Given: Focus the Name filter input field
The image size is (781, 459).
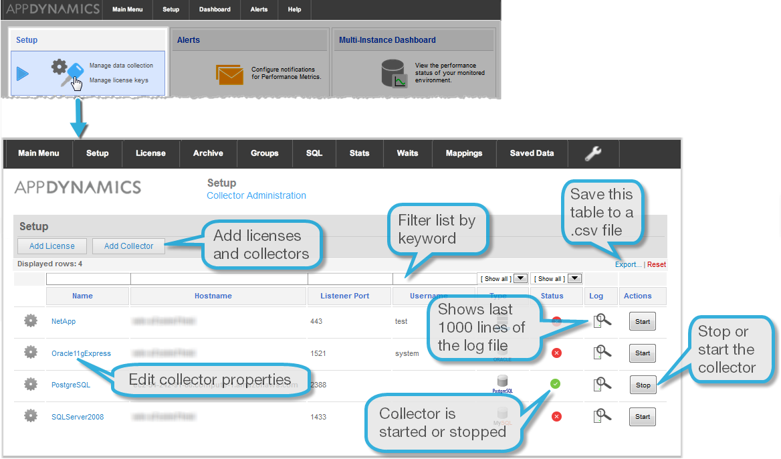Looking at the screenshot, I should pos(88,278).
